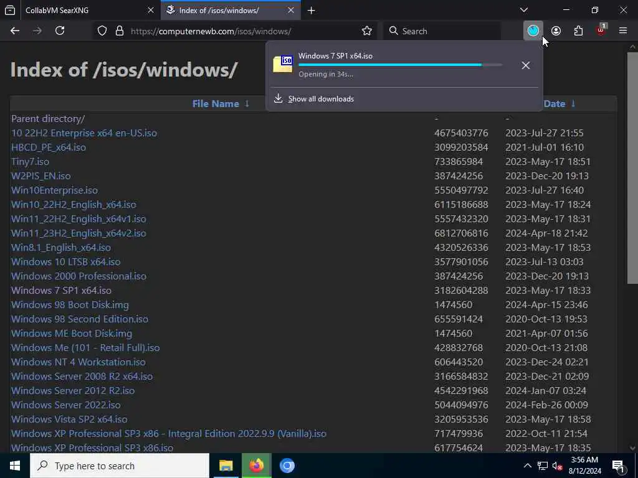Open a new tab with plus button
The image size is (638, 478).
coord(312,11)
